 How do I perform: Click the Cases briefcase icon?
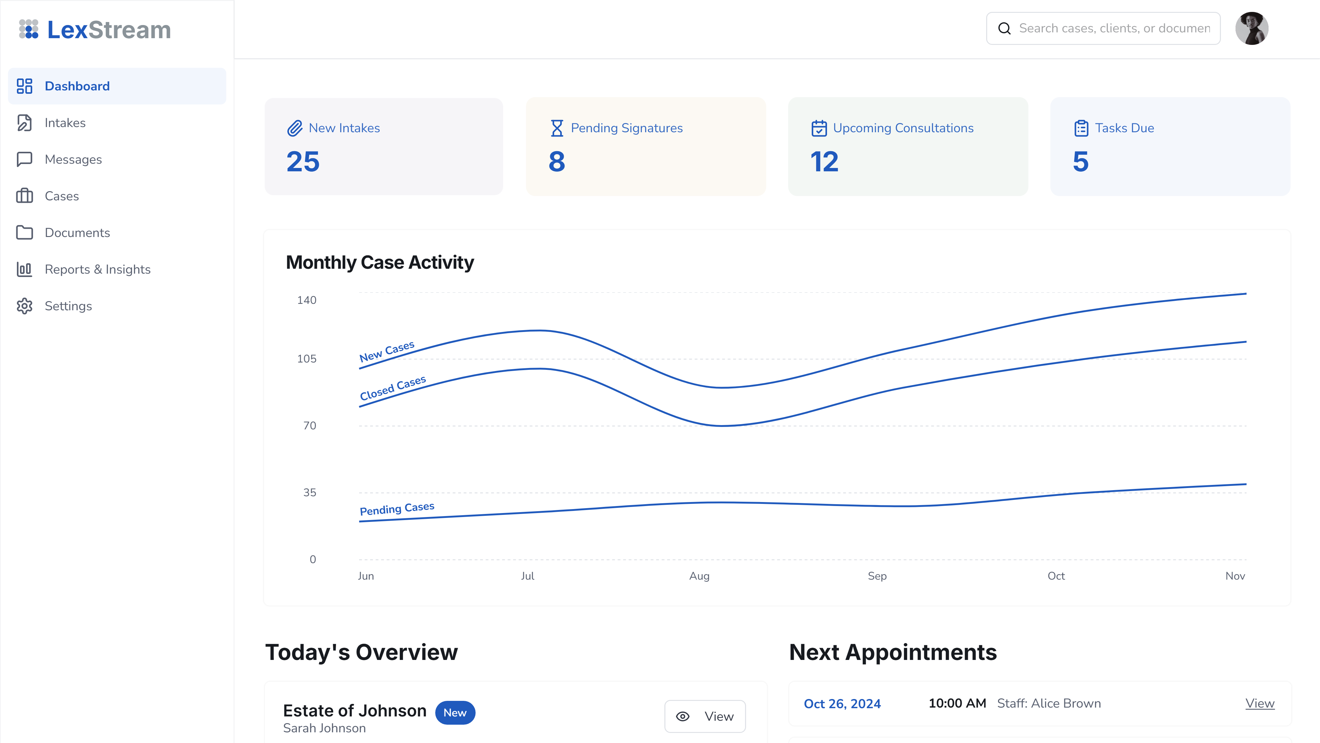[24, 196]
